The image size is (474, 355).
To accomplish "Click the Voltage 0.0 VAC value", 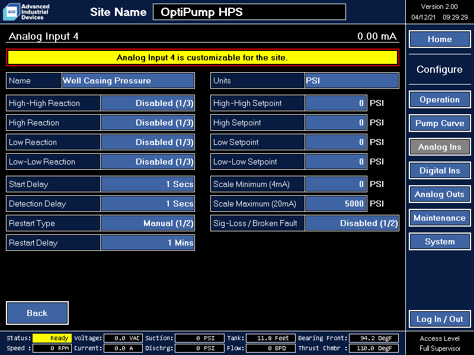I will tap(123, 338).
